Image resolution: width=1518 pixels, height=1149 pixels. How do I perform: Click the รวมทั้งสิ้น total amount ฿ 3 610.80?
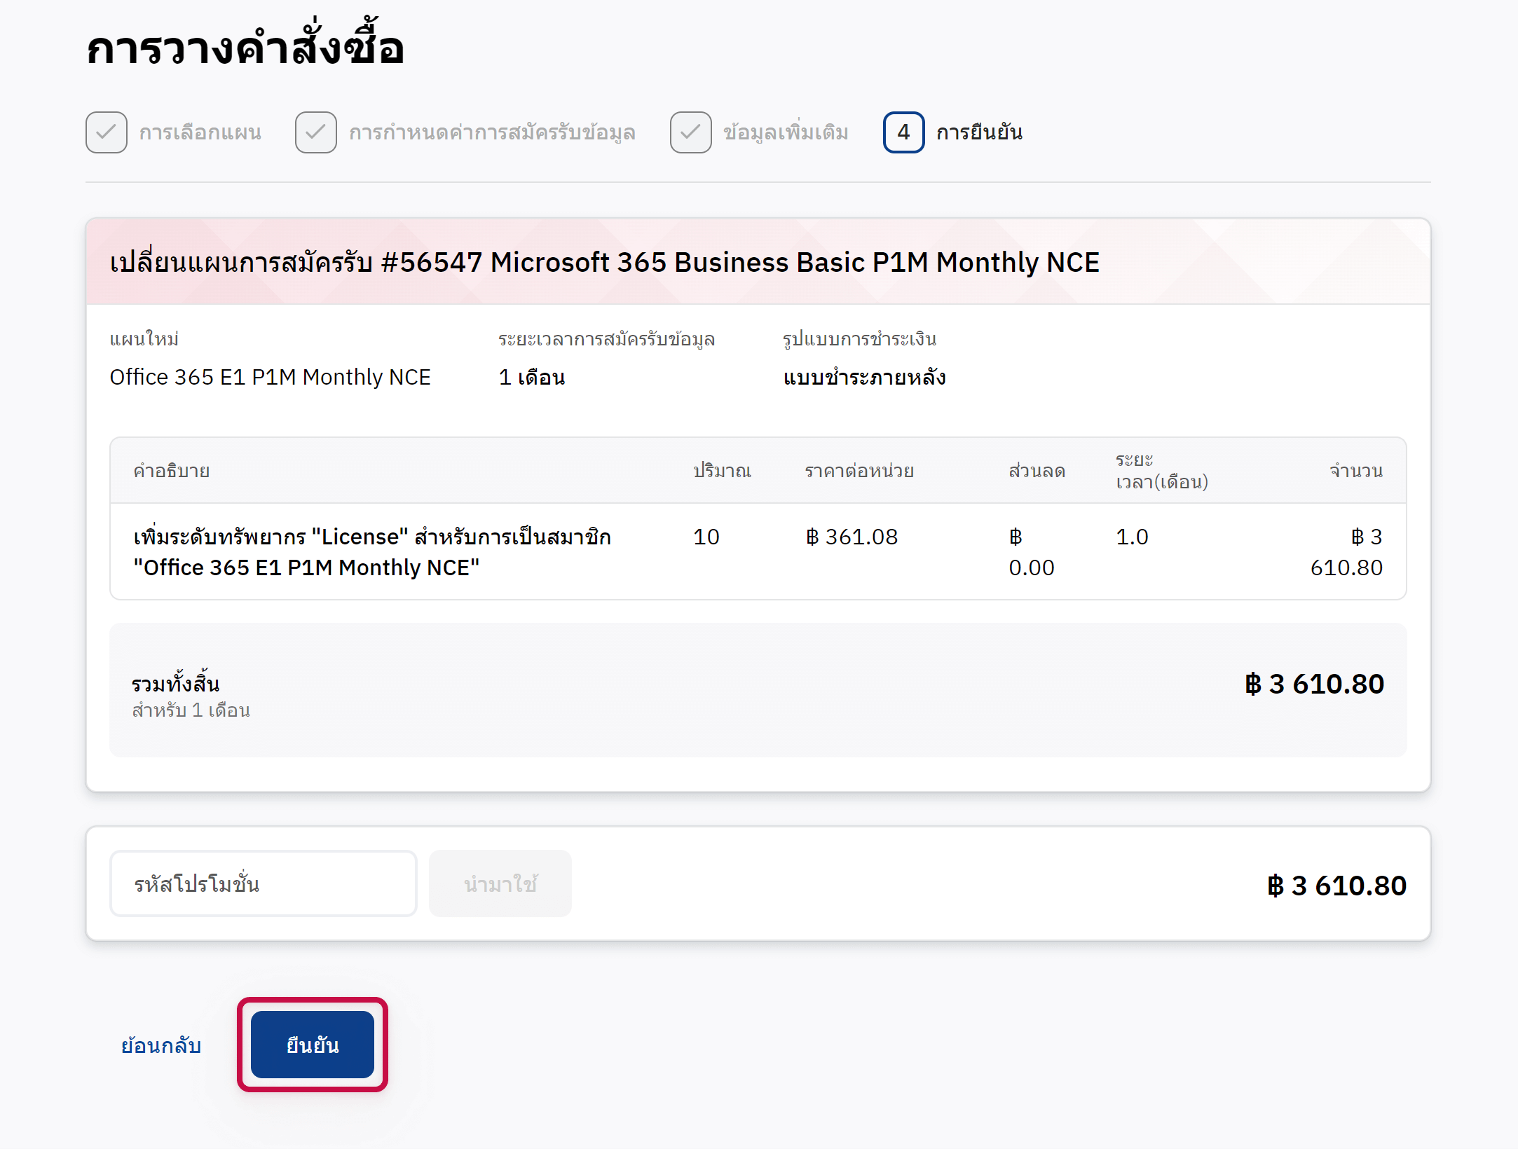pos(1314,684)
